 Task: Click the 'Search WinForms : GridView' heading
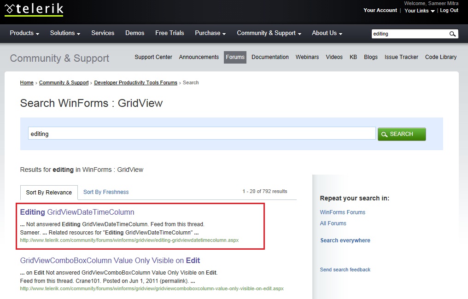(x=91, y=103)
